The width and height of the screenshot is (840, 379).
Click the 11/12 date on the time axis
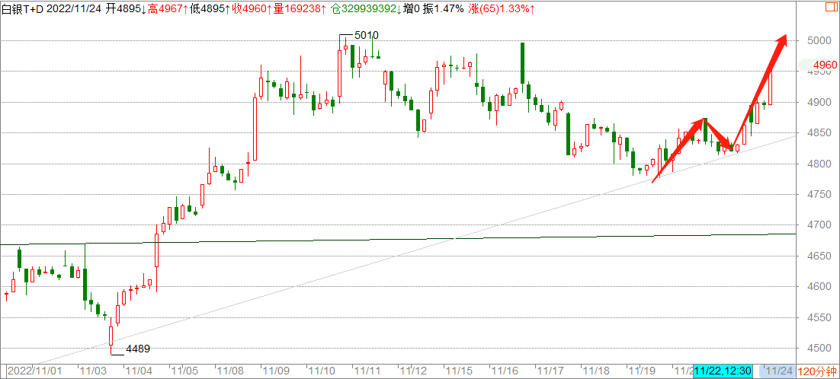tap(412, 371)
